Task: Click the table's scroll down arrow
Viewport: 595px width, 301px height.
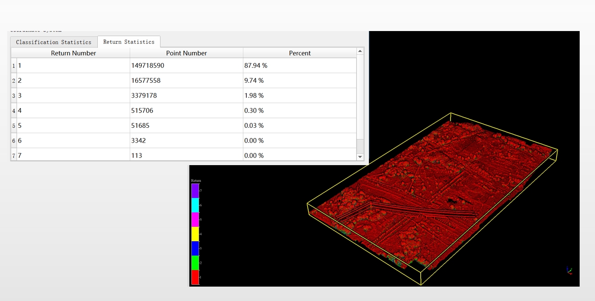Action: [x=360, y=157]
